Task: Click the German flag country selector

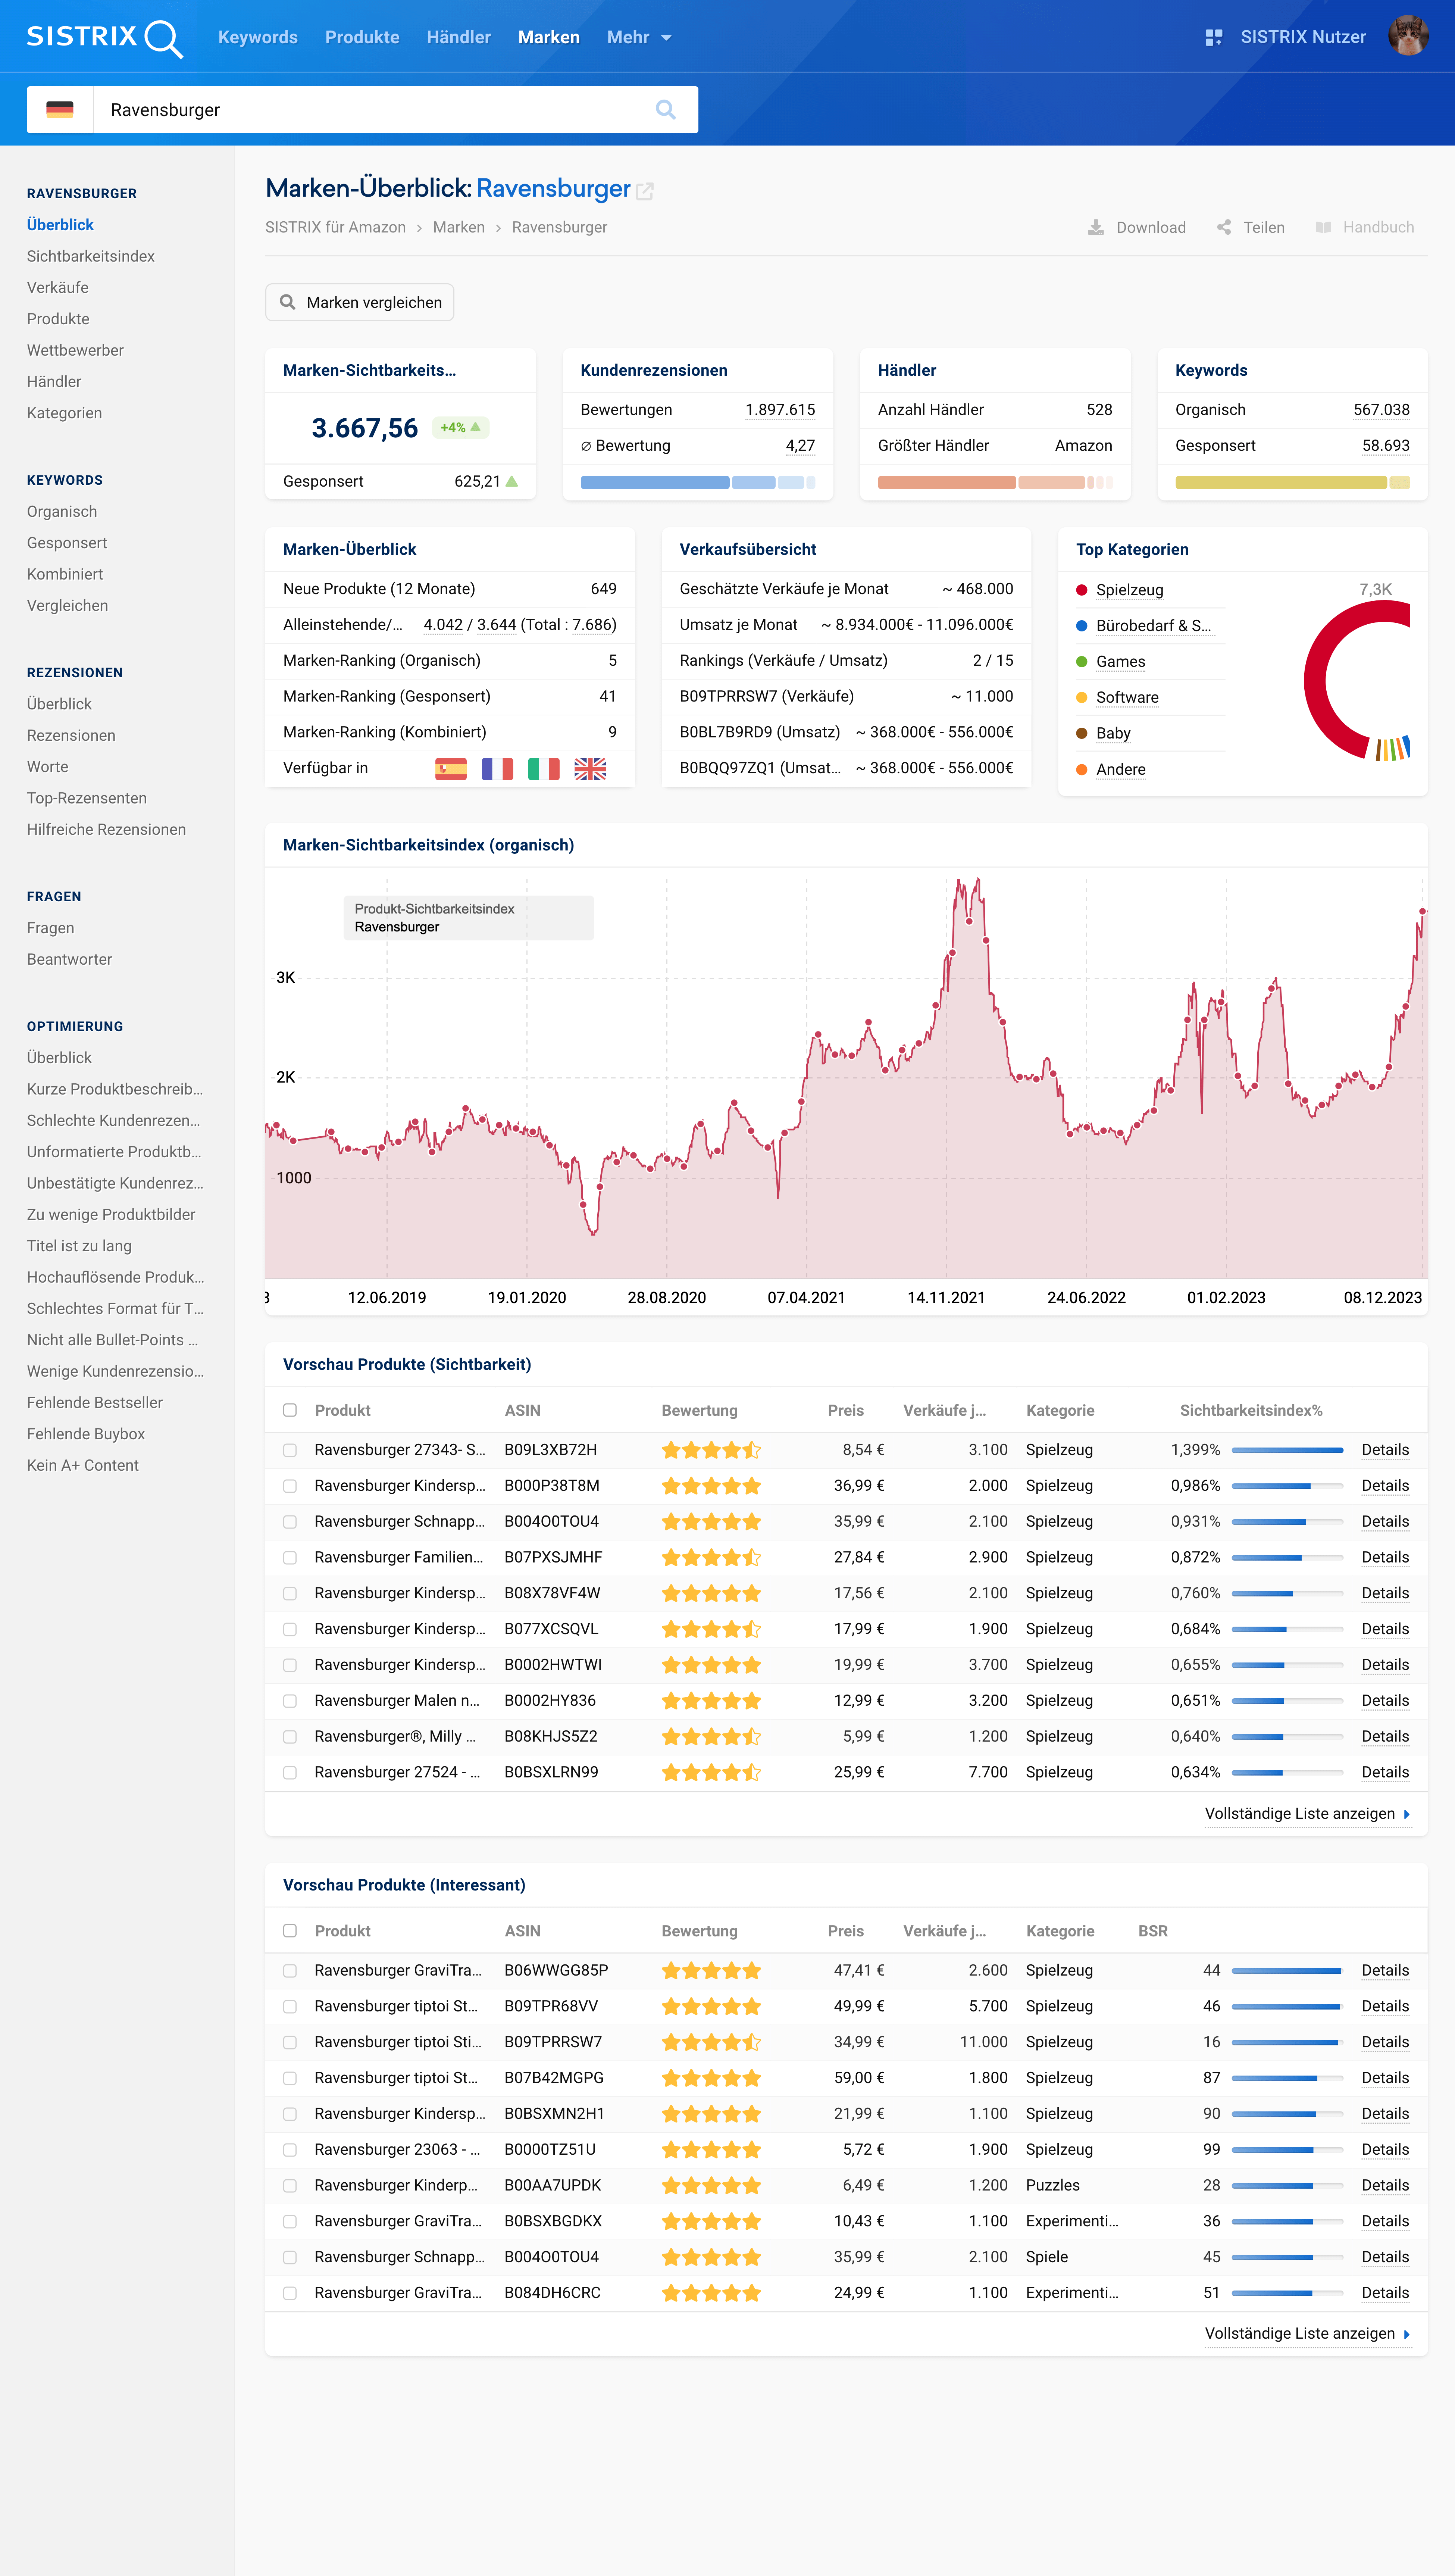Action: click(60, 110)
